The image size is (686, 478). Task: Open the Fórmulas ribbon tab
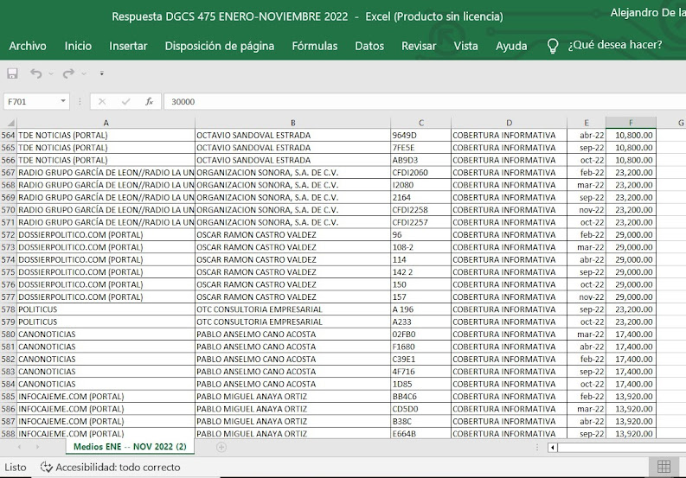pyautogui.click(x=315, y=46)
